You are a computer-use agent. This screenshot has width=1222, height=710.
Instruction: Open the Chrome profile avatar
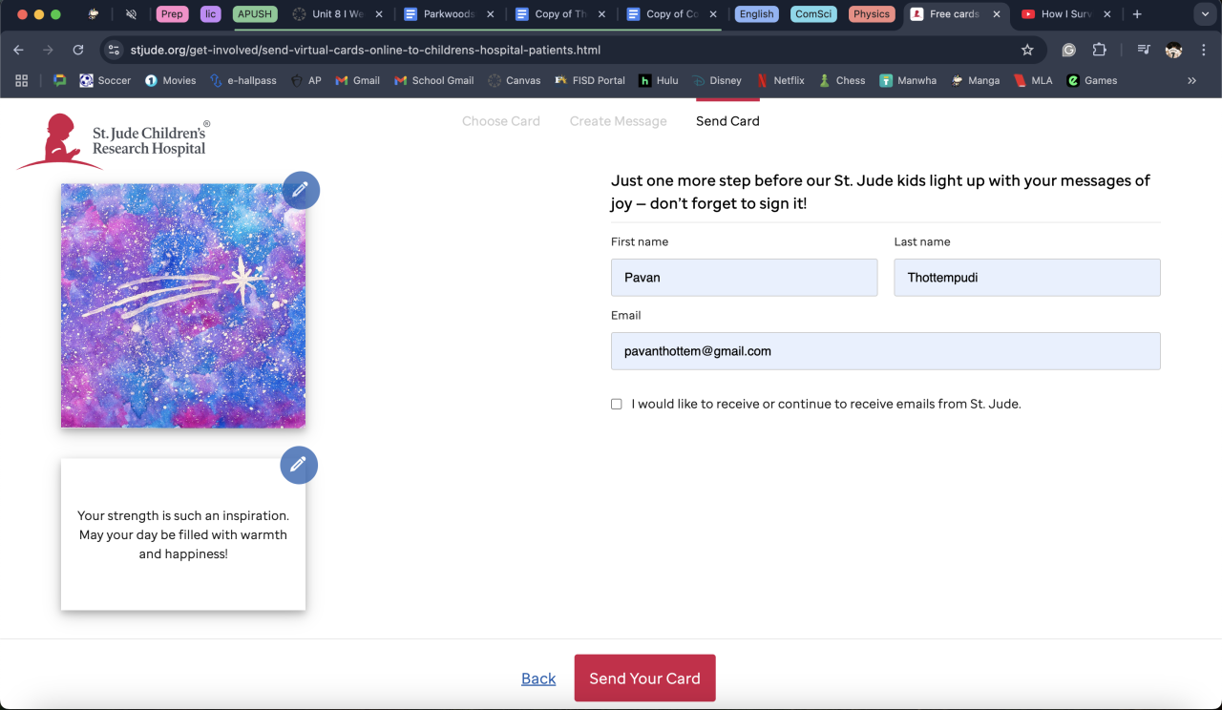point(1173,50)
